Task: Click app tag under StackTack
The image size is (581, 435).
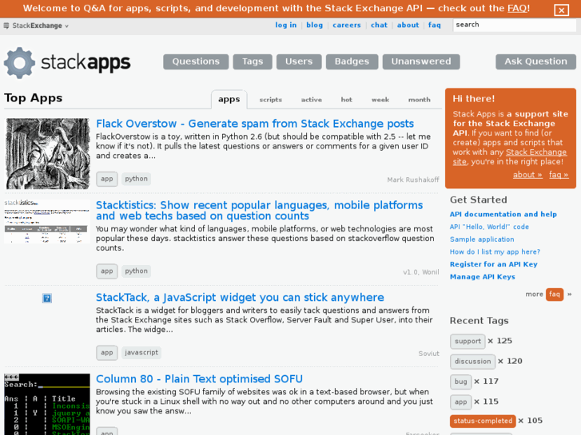Action: point(107,353)
